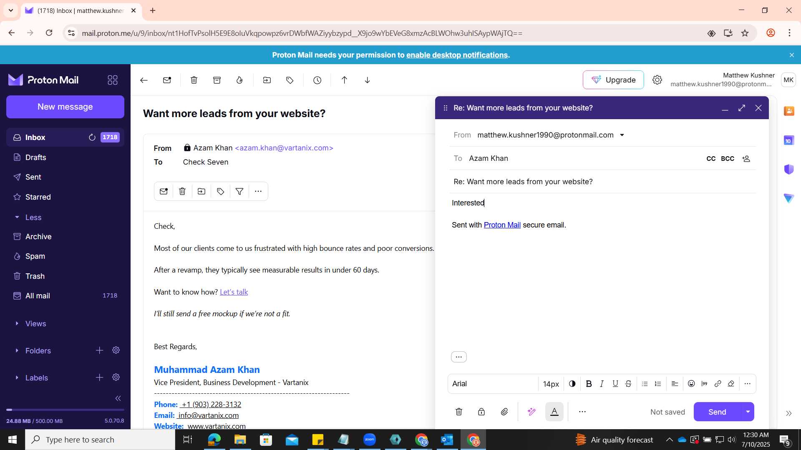Image resolution: width=801 pixels, height=450 pixels.
Task: Open the Arial font dropdown
Action: point(493,384)
